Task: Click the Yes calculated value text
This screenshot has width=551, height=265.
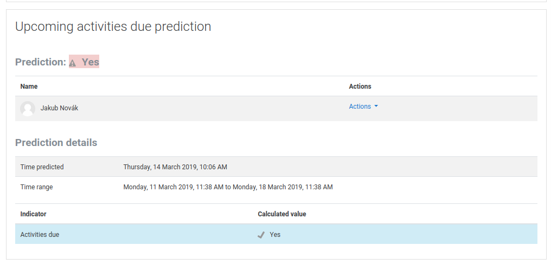Action: coord(275,235)
